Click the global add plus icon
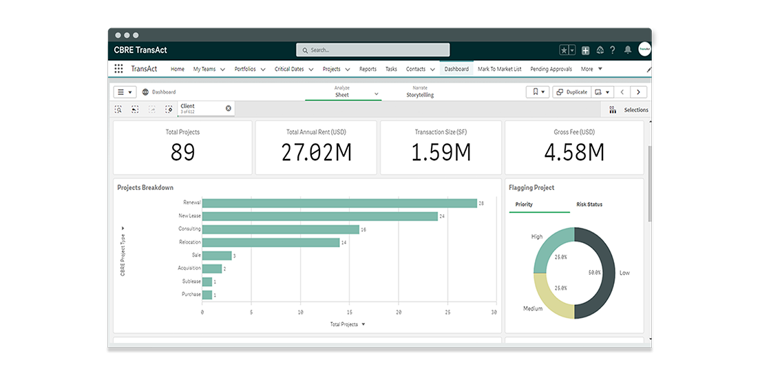Viewport: 760px width, 380px height. click(585, 50)
